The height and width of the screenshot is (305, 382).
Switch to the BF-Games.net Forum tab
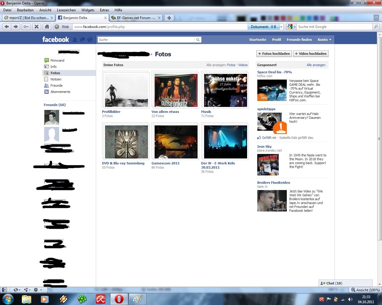click(x=136, y=18)
